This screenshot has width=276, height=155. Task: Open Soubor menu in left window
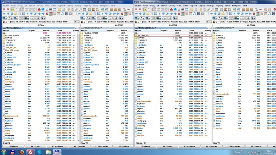6,6
